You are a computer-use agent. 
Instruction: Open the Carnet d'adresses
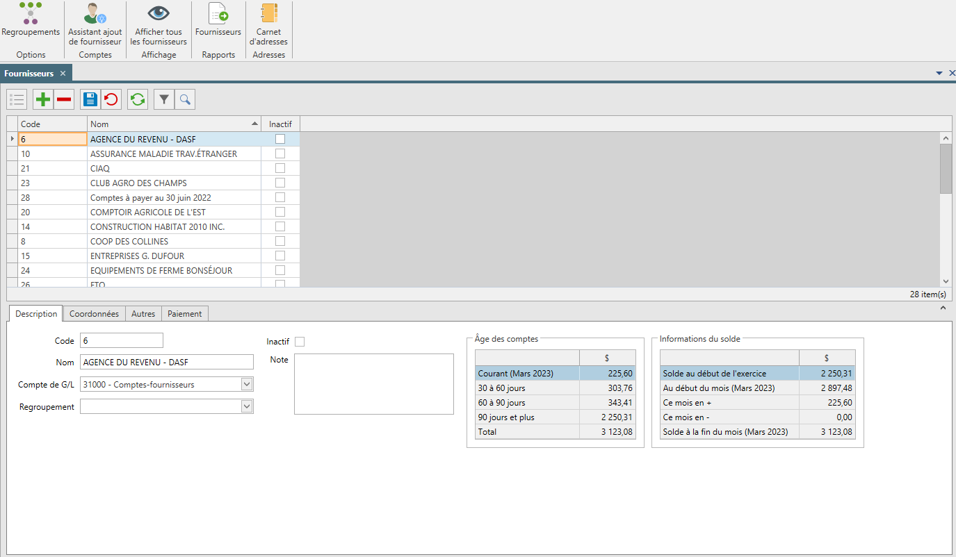click(268, 24)
